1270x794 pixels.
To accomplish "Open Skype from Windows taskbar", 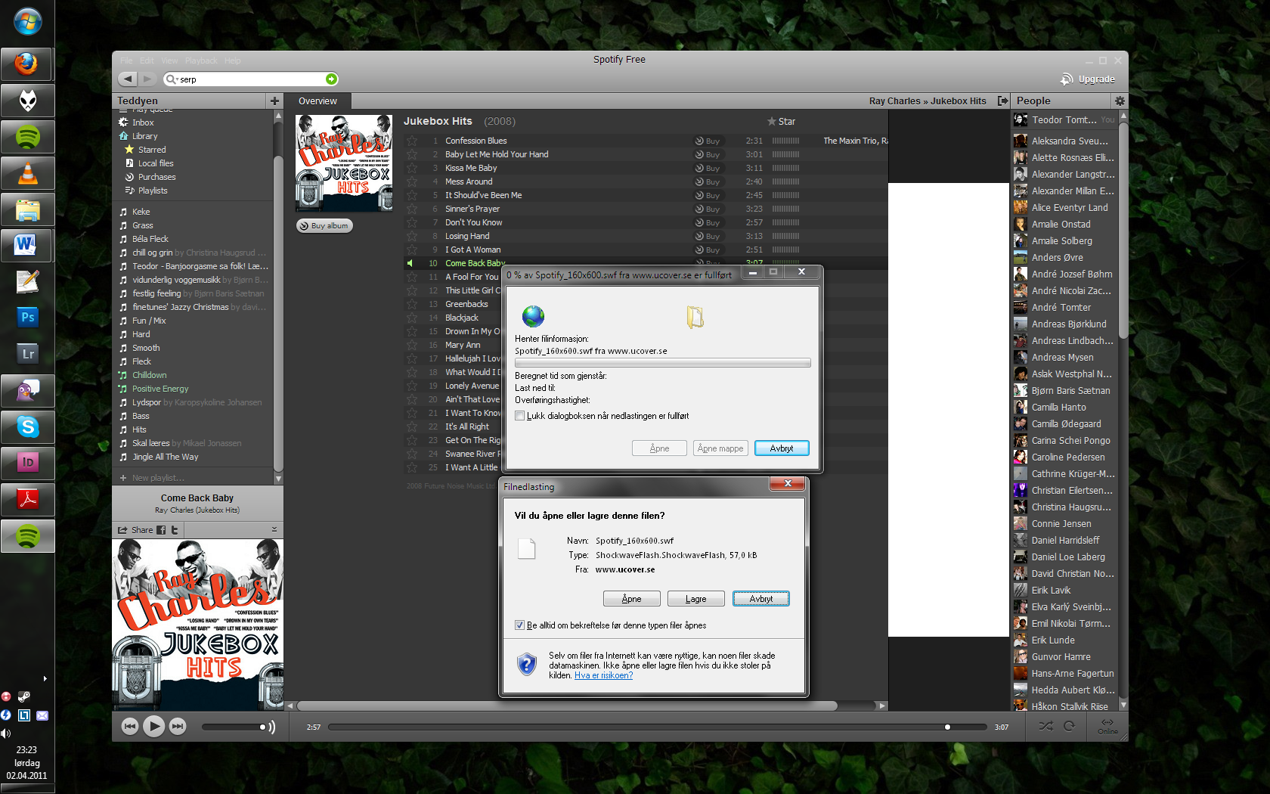I will point(27,427).
